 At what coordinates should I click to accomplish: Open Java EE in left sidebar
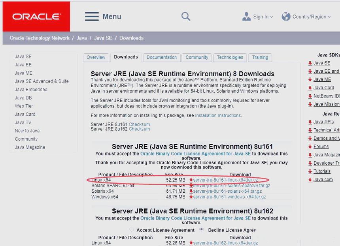coord(23,65)
